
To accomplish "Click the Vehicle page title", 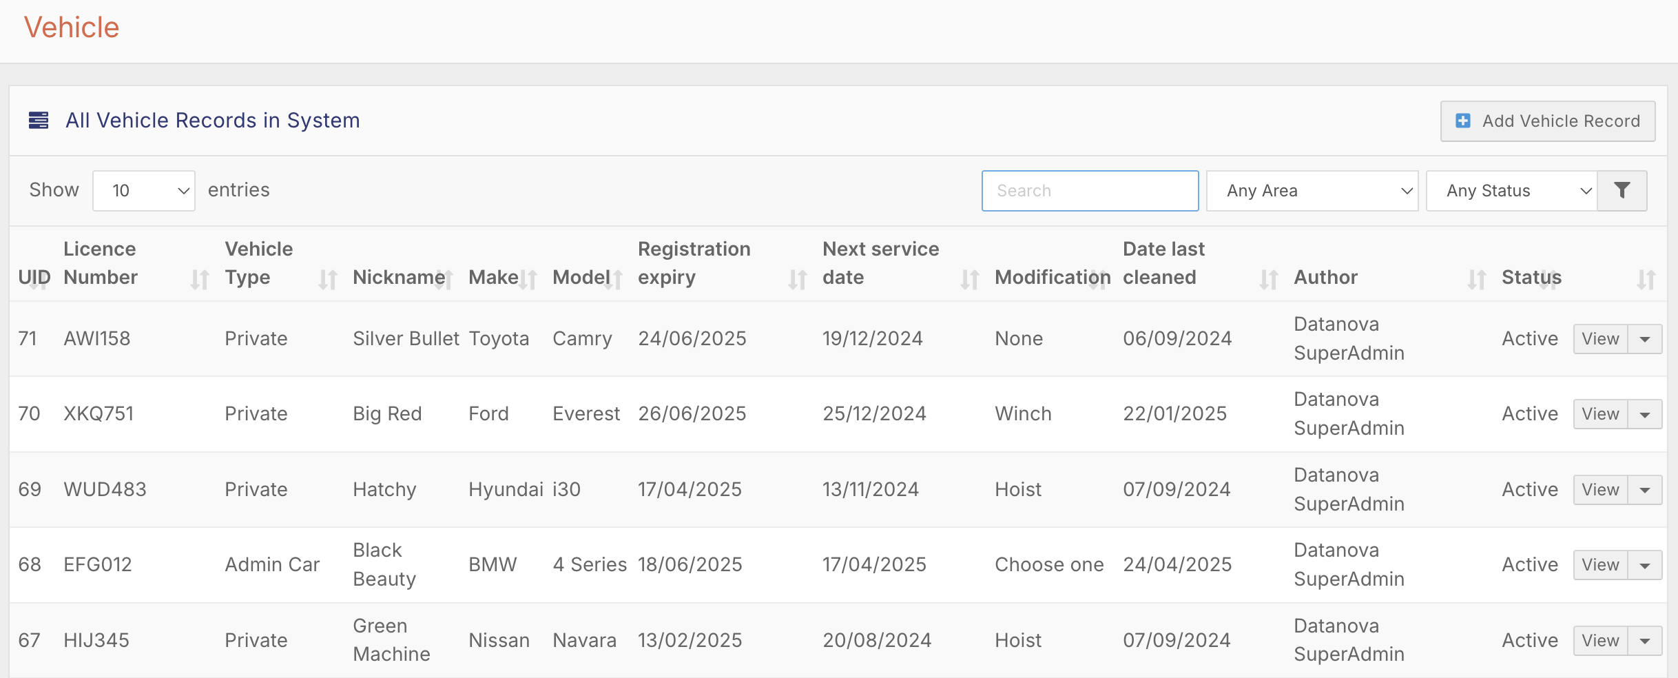I will pyautogui.click(x=72, y=28).
